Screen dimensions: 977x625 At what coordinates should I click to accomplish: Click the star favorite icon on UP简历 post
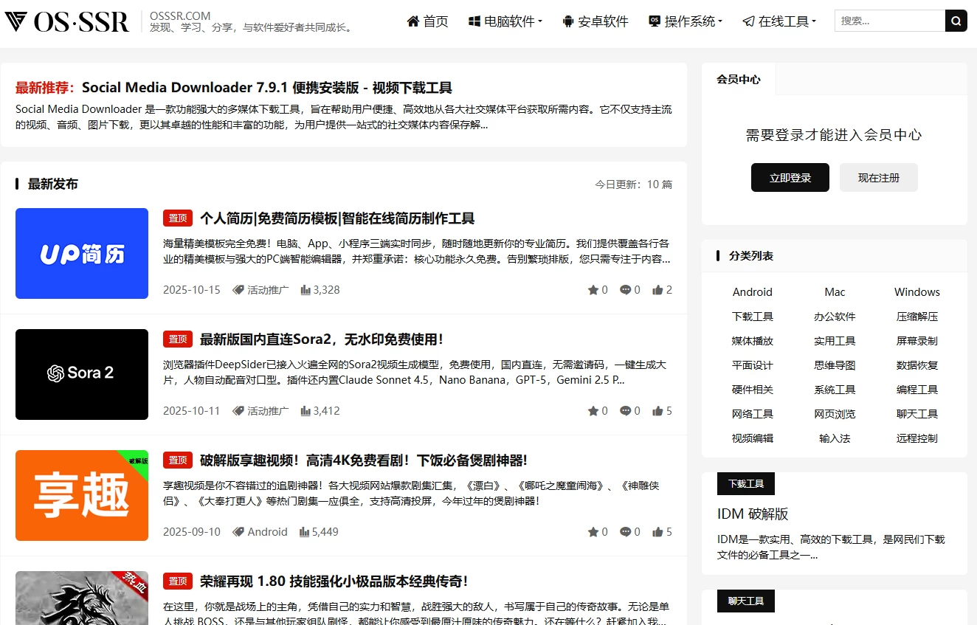pyautogui.click(x=593, y=290)
